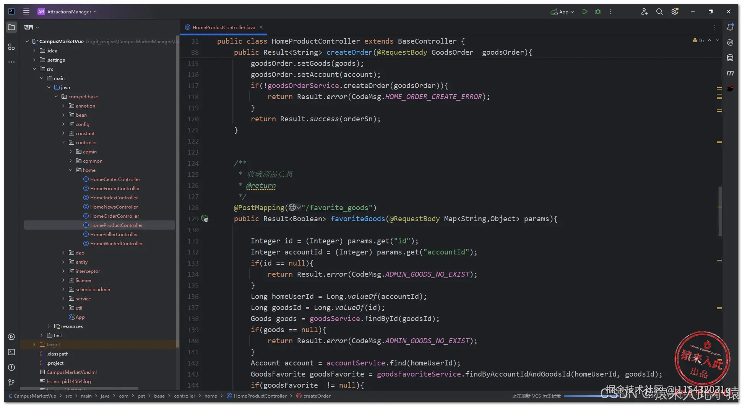Image resolution: width=742 pixels, height=406 pixels.
Task: Click the editor vertical scrollbar thumb
Action: coord(720,211)
